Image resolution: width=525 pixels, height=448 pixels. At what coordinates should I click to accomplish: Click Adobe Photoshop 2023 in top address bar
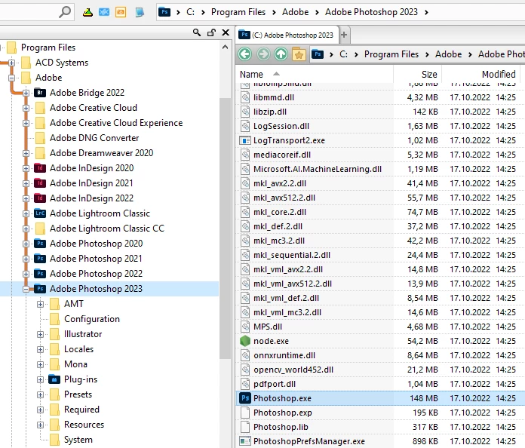pyautogui.click(x=371, y=12)
